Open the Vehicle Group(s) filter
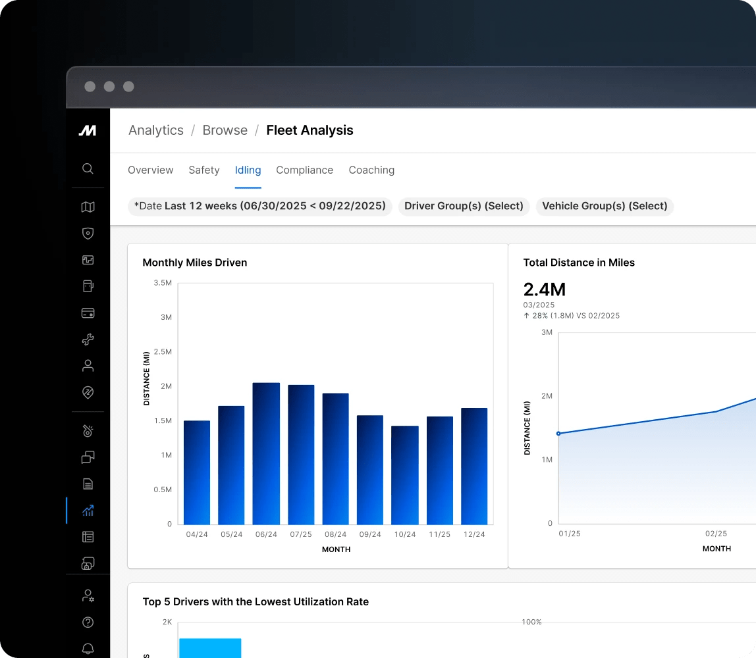The image size is (756, 658). coord(605,206)
